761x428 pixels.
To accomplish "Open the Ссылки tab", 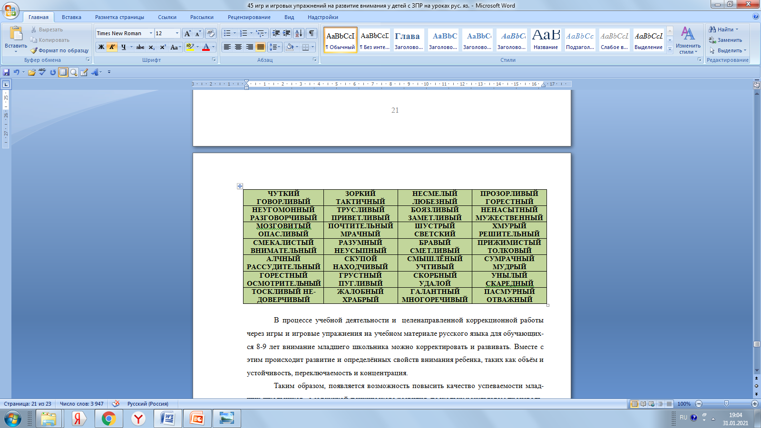I will (167, 17).
